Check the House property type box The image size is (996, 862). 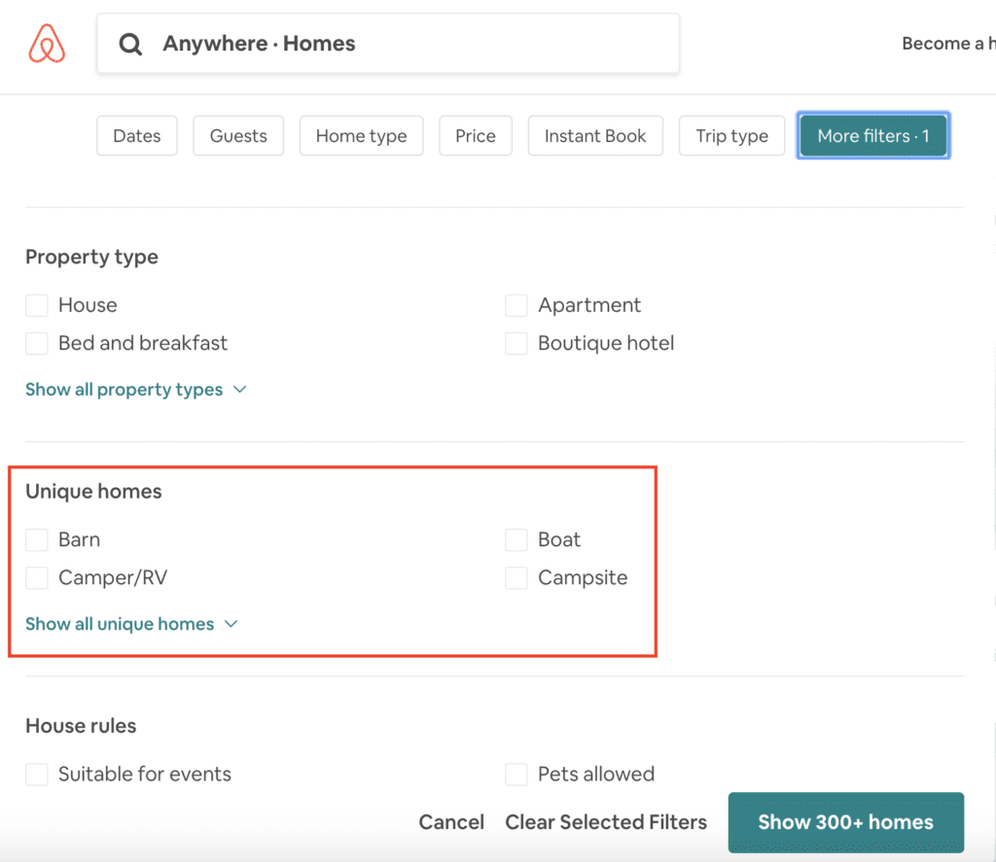(x=37, y=305)
